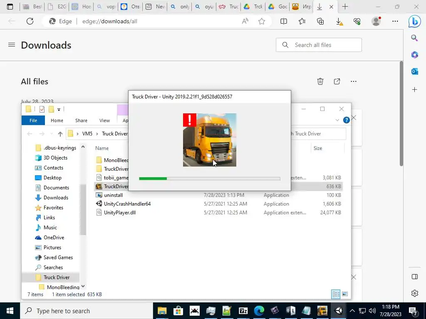This screenshot has width=426, height=319.
Task: Switch to the Truc browser tab
Action: pos(229,7)
